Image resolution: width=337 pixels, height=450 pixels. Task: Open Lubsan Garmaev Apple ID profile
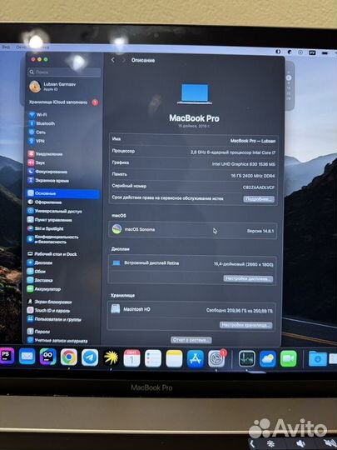coord(53,87)
